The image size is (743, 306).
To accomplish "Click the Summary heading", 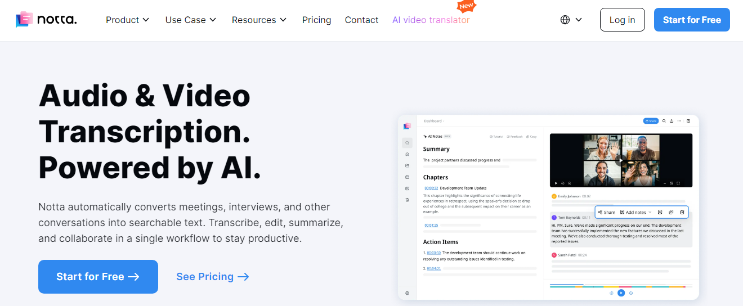I will pyautogui.click(x=436, y=149).
